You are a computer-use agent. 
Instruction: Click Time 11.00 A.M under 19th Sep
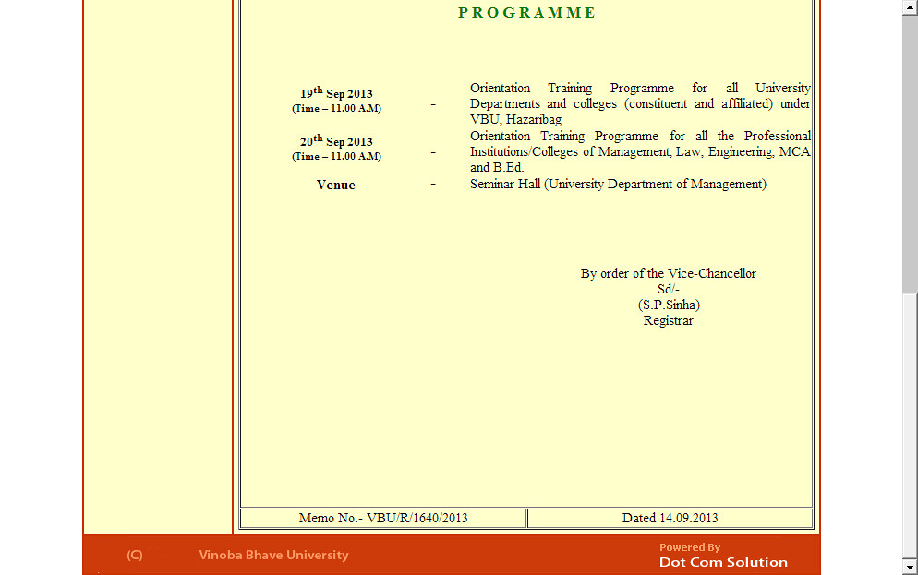[337, 108]
